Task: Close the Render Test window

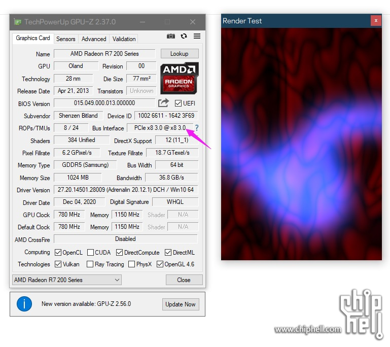Action: point(376,21)
